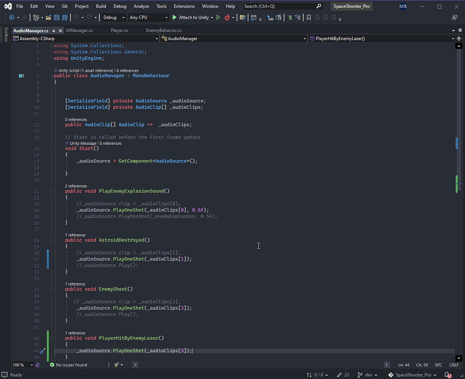Click '1 reference' above EnemyShoot
This screenshot has height=379, width=465.
[x=75, y=284]
